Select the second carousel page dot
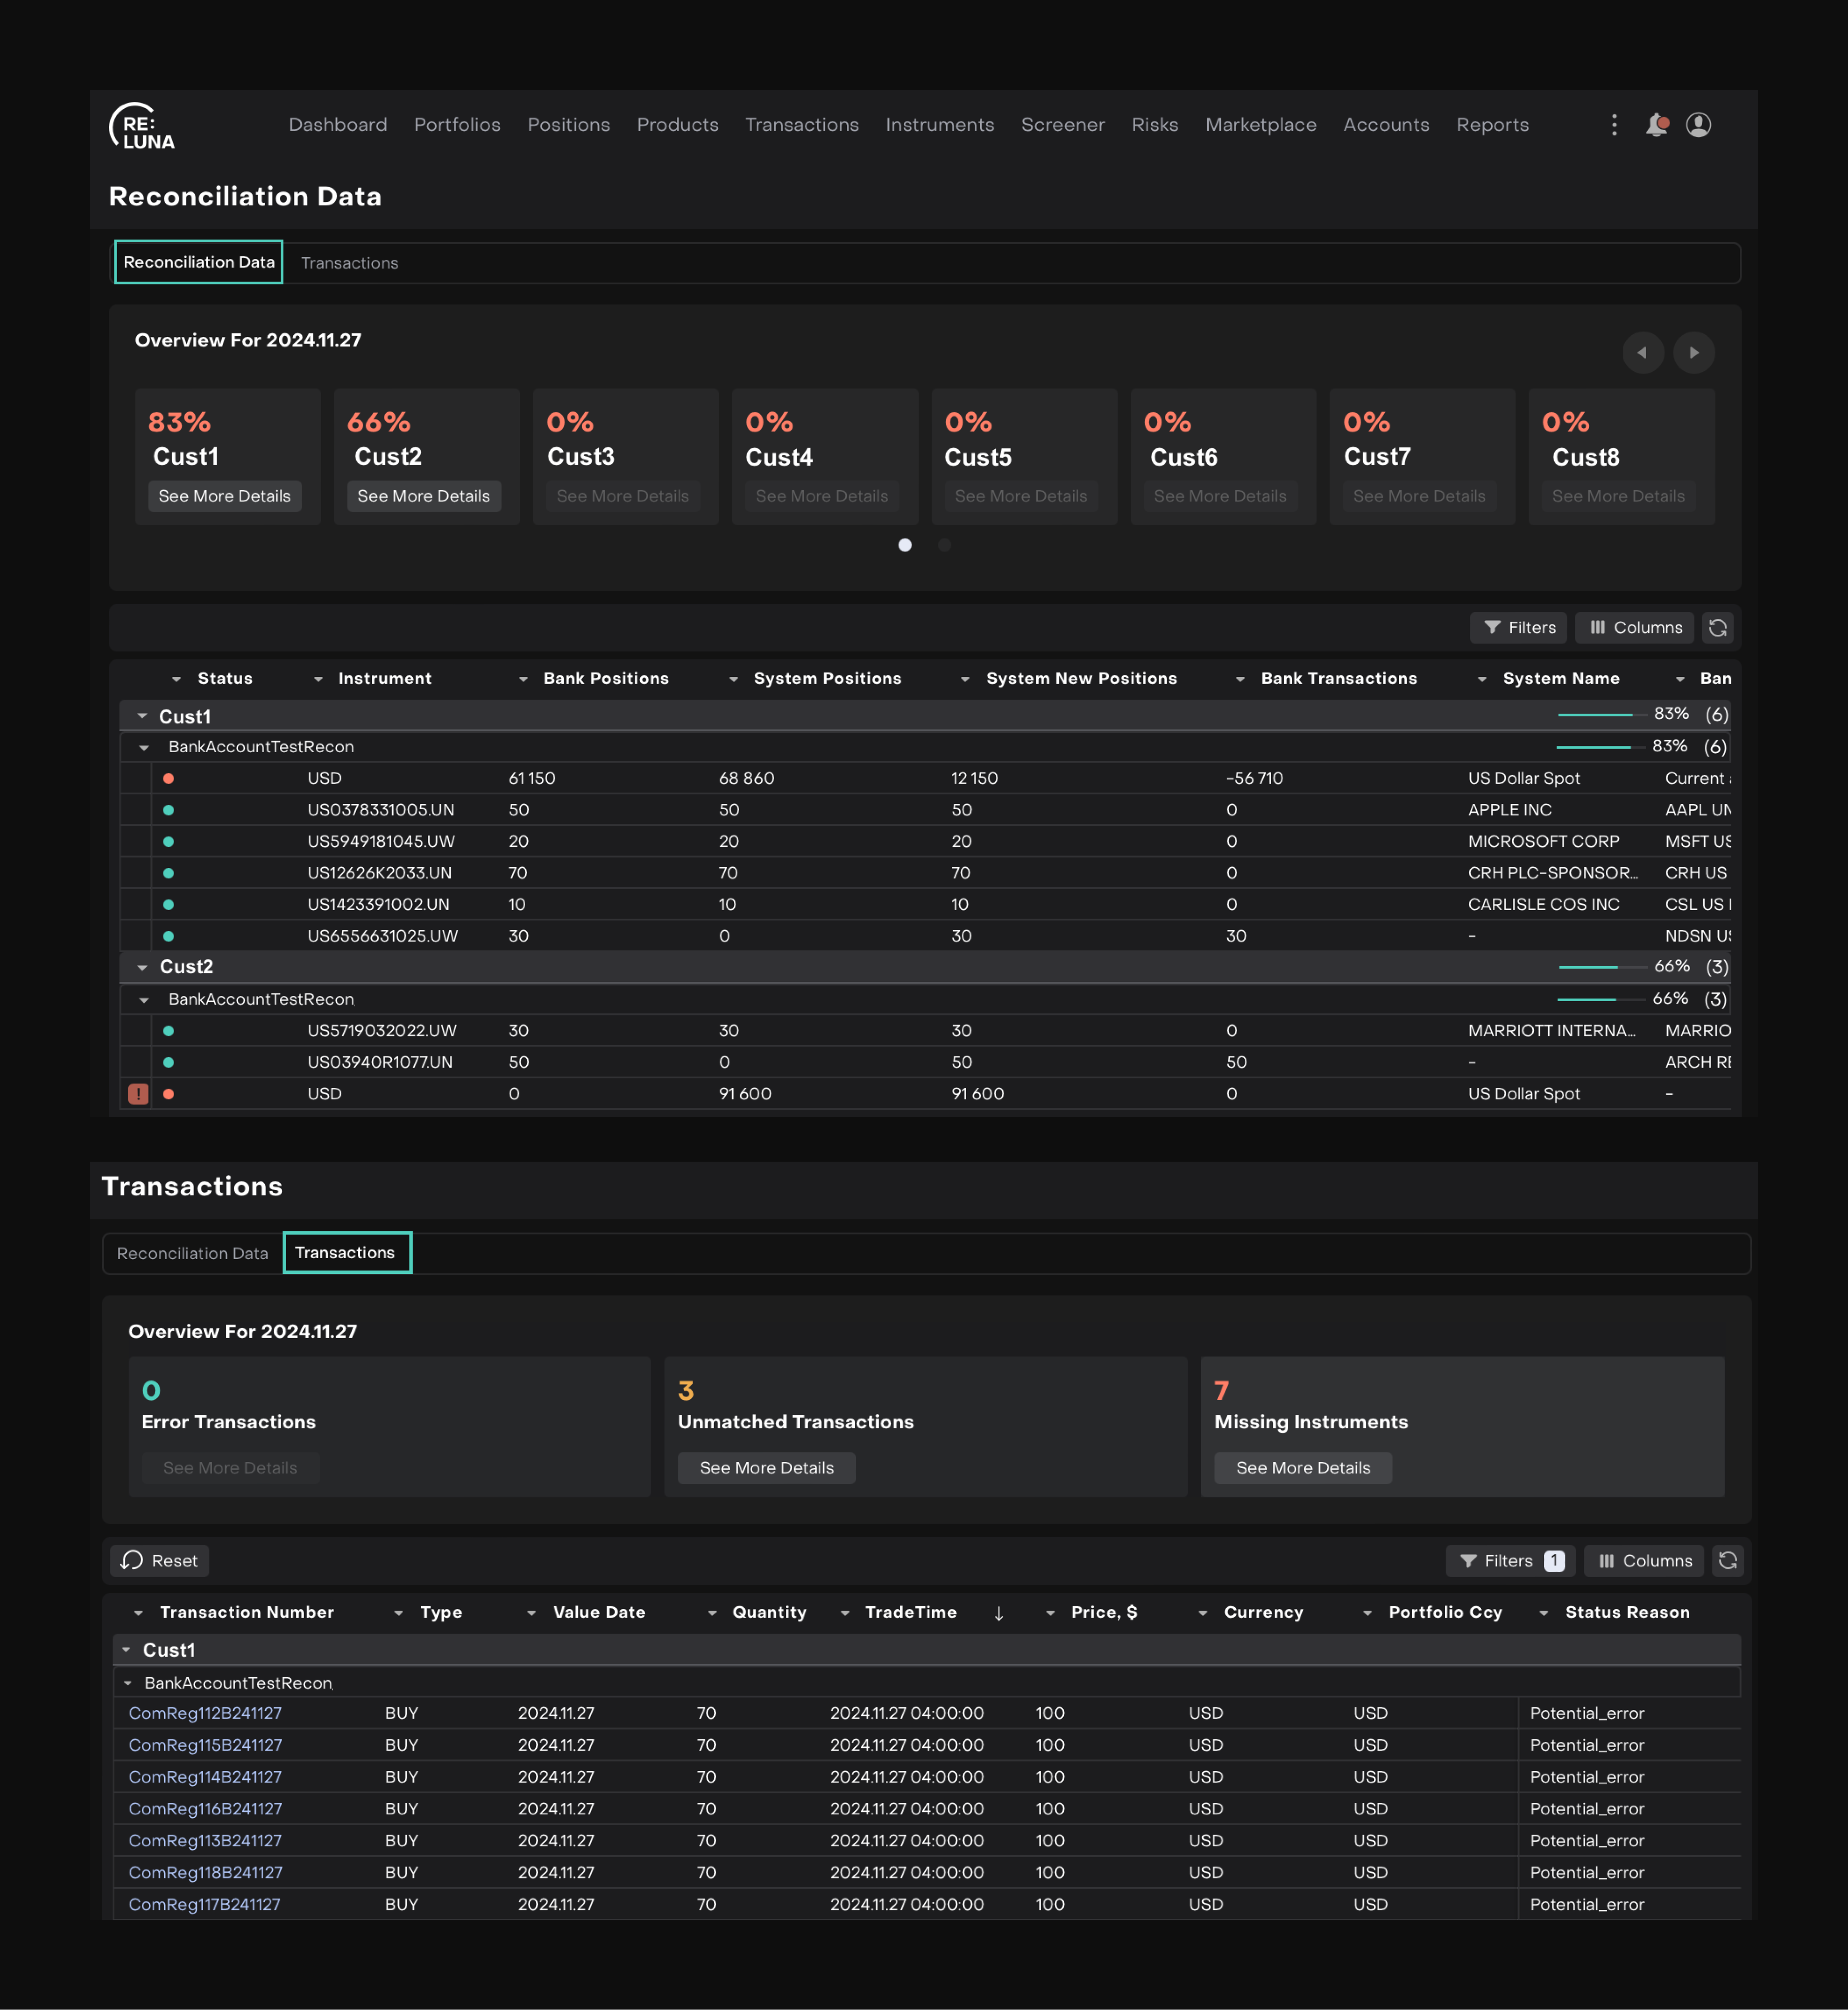1848x2010 pixels. pos(944,545)
